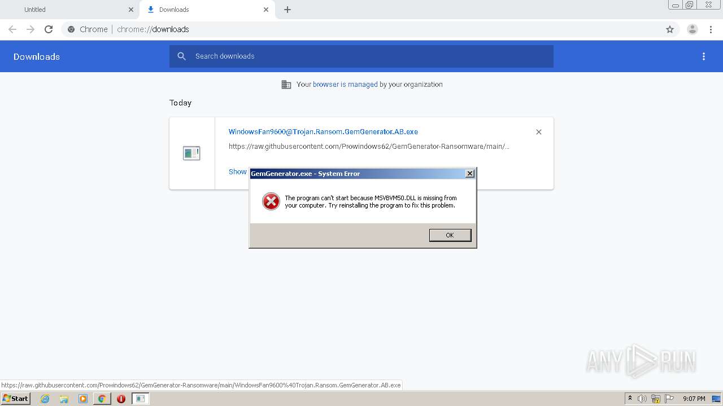Click the Today heading text
The image size is (723, 406).
181,103
